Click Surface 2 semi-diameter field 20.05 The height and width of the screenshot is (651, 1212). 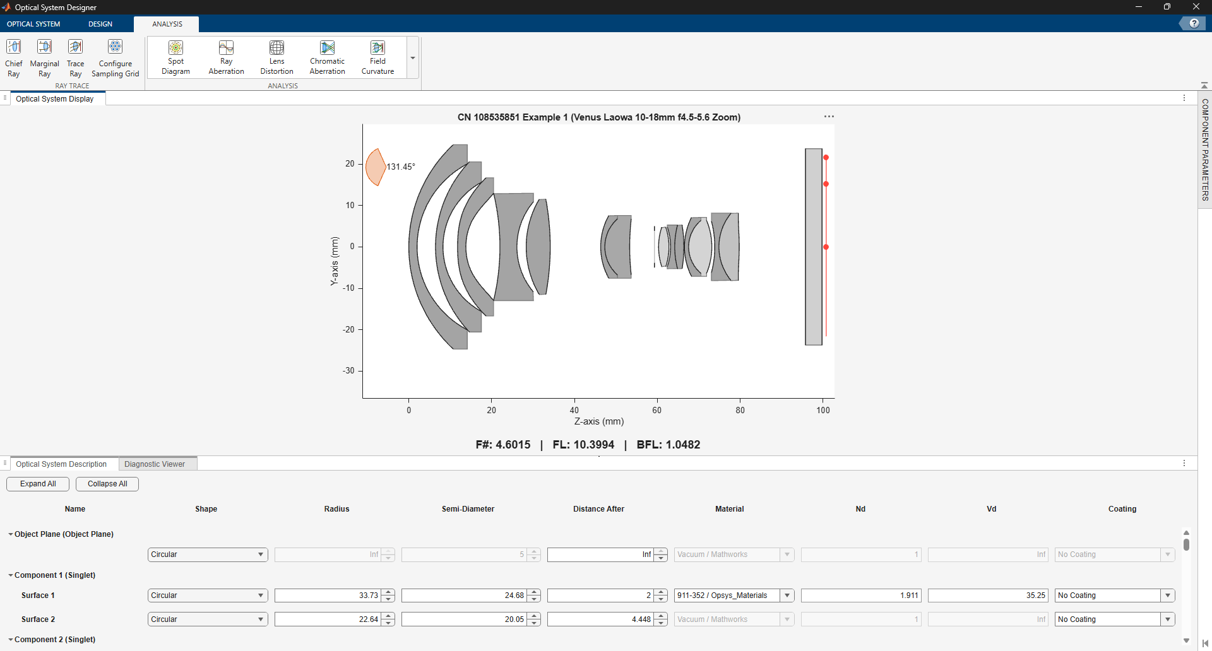pos(465,619)
